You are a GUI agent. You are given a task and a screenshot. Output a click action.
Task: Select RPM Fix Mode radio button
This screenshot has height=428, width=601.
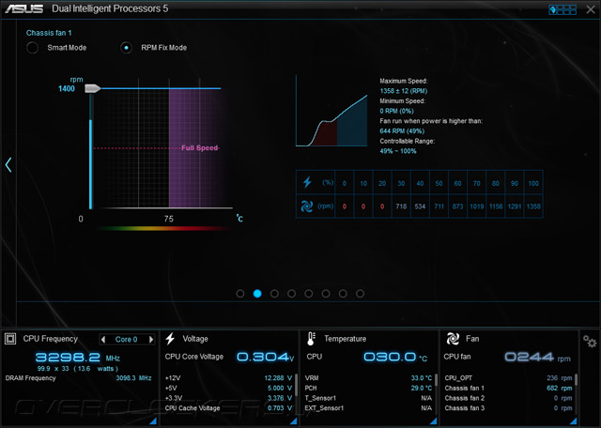point(126,48)
